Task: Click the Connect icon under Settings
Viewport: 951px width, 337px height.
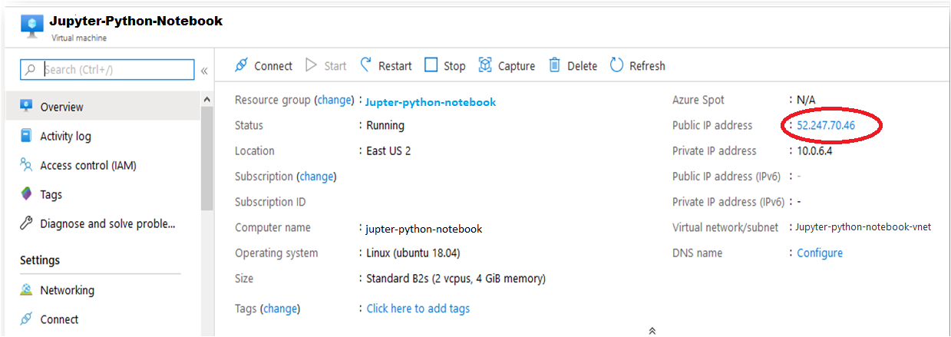Action: (x=27, y=319)
